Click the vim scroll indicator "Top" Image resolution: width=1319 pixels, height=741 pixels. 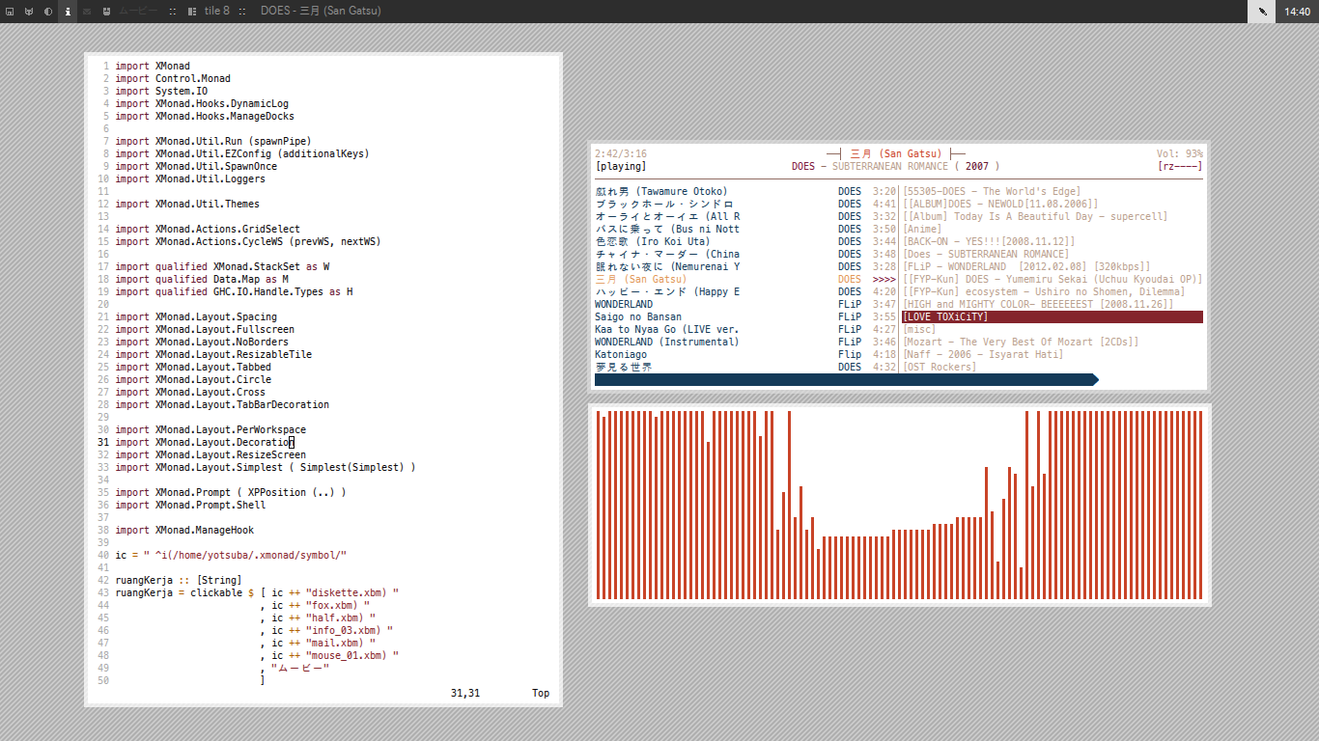[541, 693]
